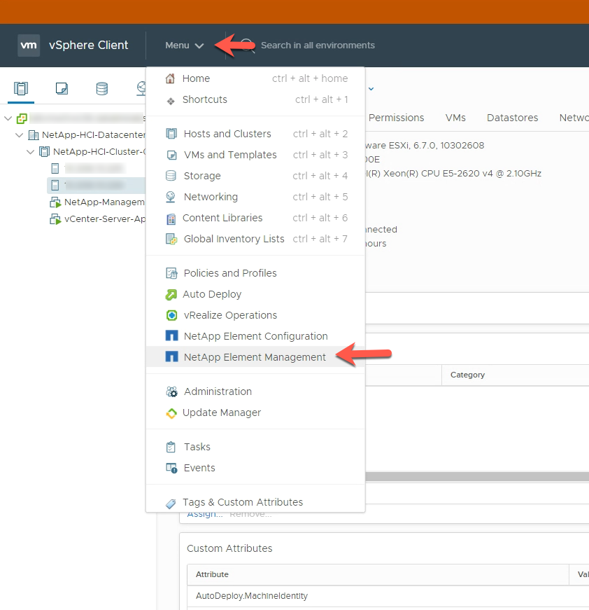
Task: Select the NetApp-Managem virtual machine icon
Action: 55,202
